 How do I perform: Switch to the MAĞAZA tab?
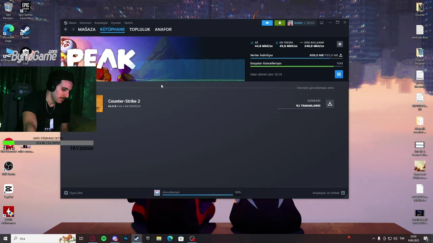[x=87, y=29]
